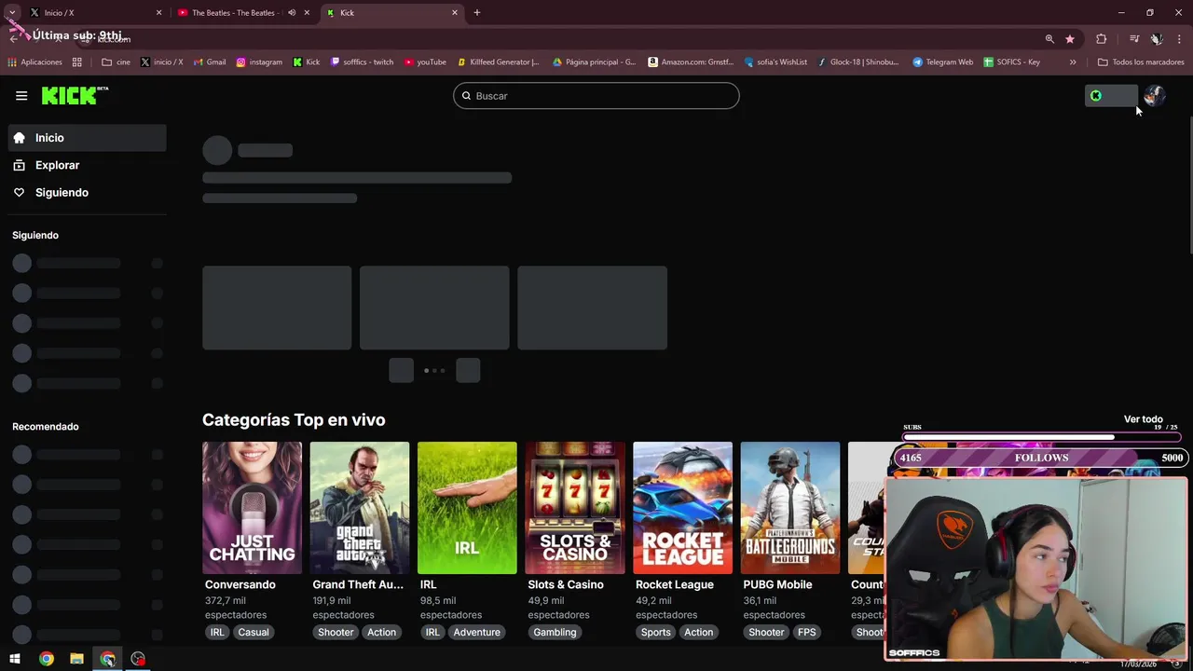Open the Kick bookmark in bookmarks bar
The height and width of the screenshot is (671, 1193).
point(306,62)
